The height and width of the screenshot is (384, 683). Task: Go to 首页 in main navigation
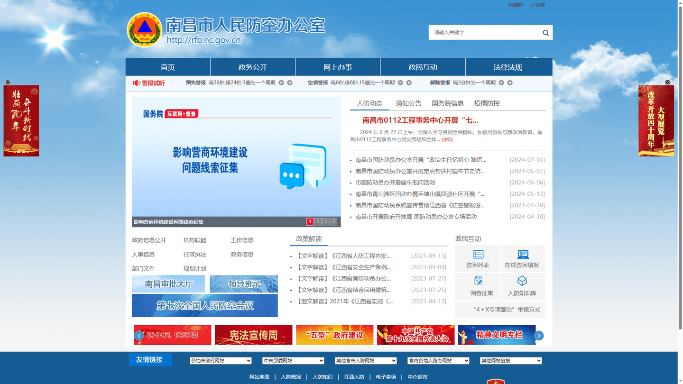pyautogui.click(x=168, y=67)
